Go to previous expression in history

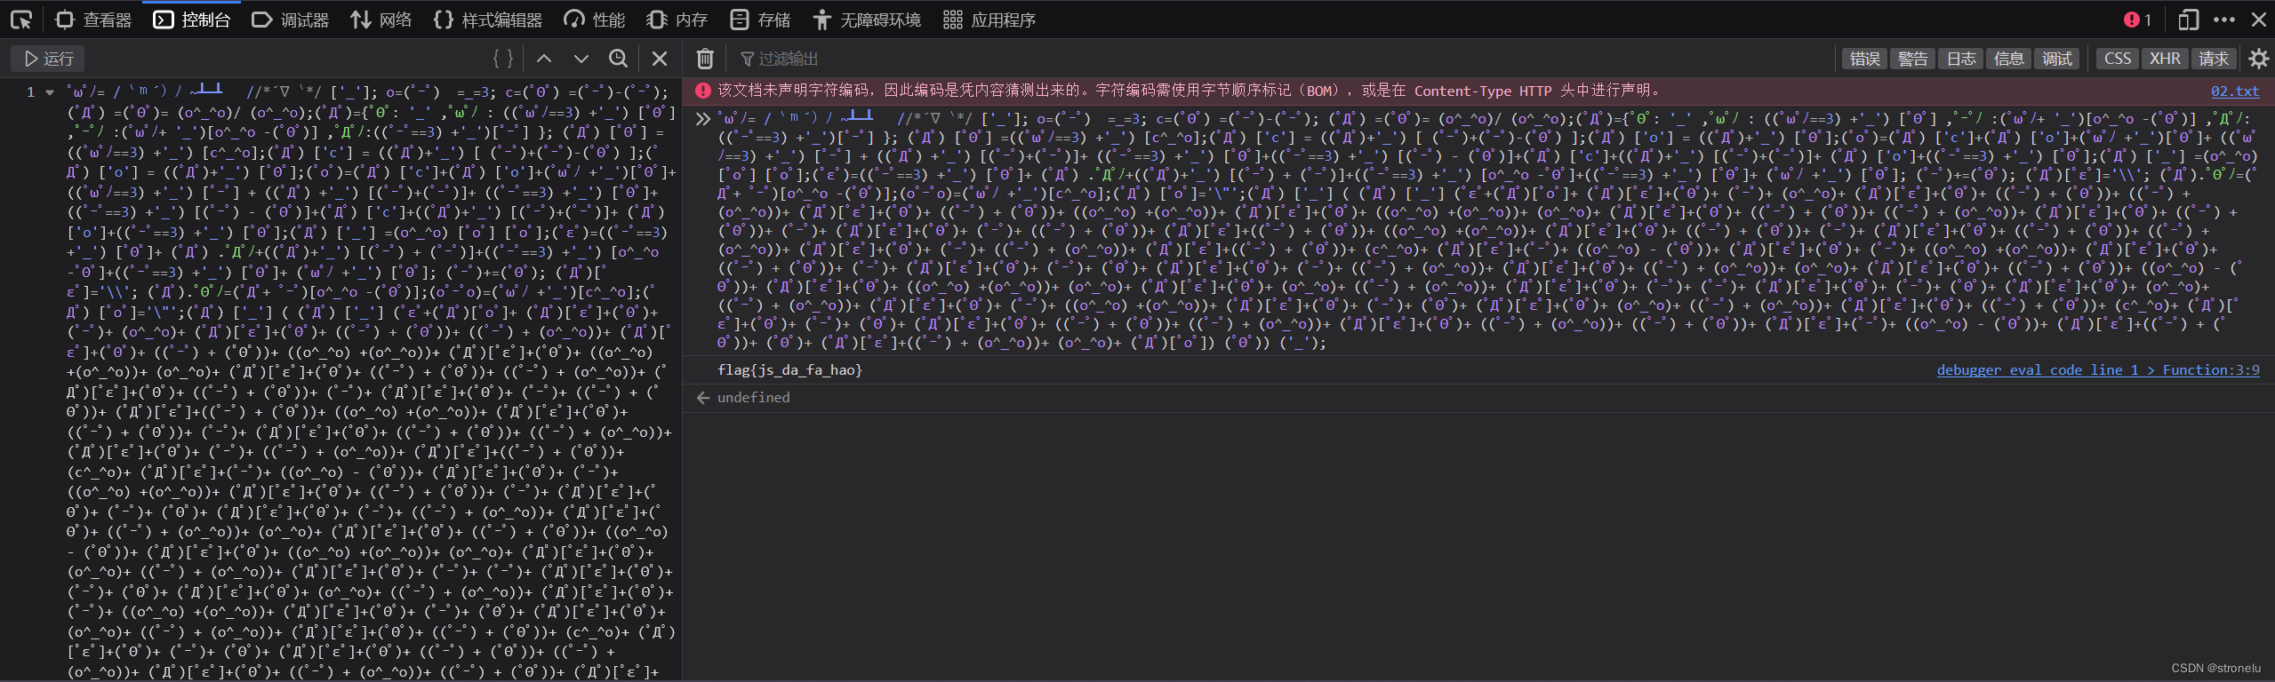[544, 59]
